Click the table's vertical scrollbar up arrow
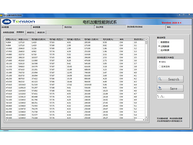 pyautogui.click(x=146, y=39)
